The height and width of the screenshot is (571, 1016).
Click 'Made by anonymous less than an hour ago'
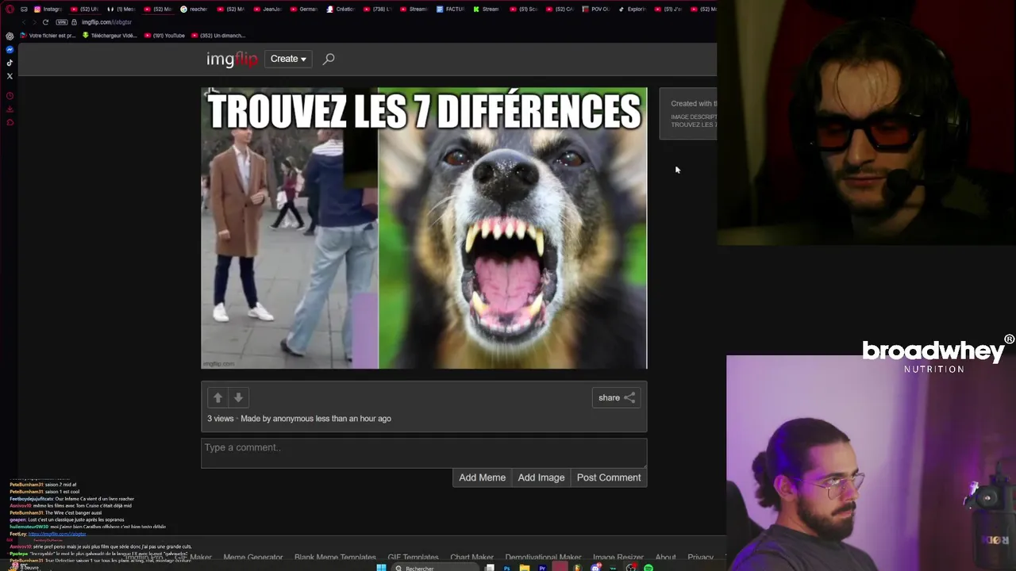[x=316, y=419]
